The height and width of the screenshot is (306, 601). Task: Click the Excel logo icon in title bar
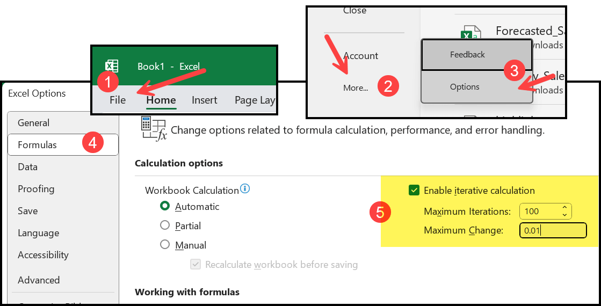112,66
